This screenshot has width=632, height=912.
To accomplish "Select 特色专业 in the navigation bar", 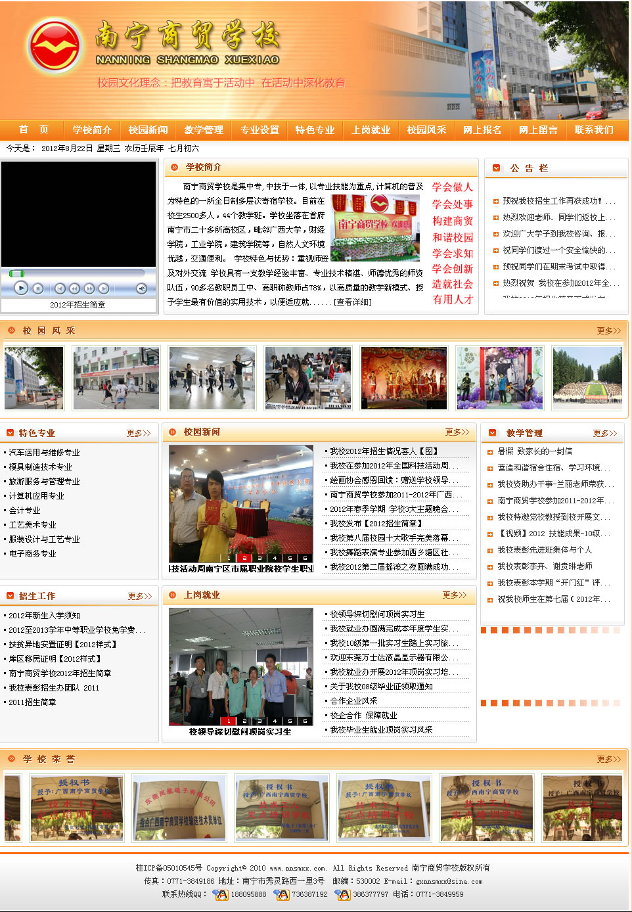I will tap(315, 130).
